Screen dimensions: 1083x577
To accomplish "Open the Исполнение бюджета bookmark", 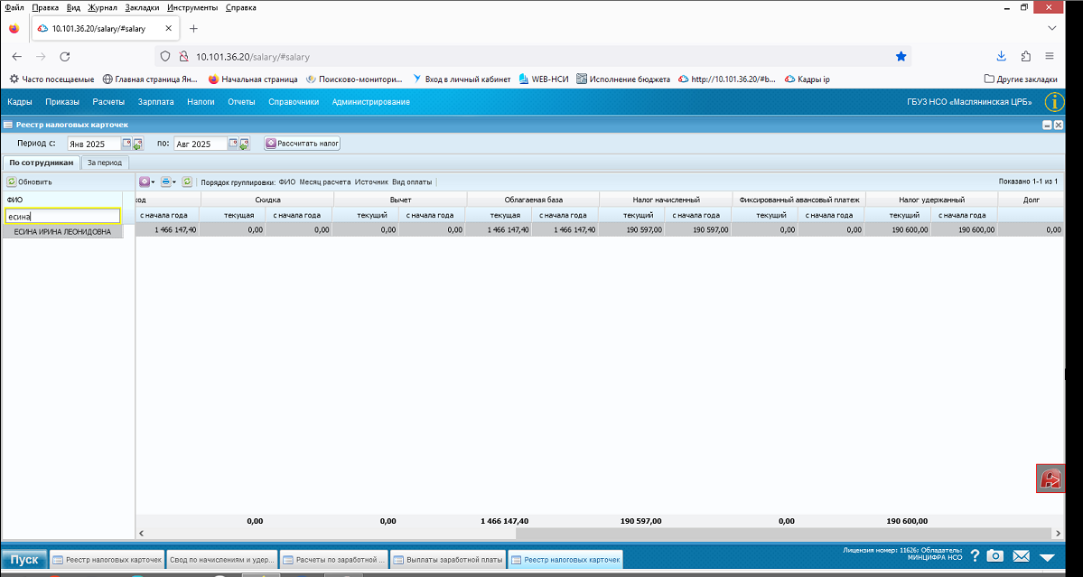I will tap(623, 79).
